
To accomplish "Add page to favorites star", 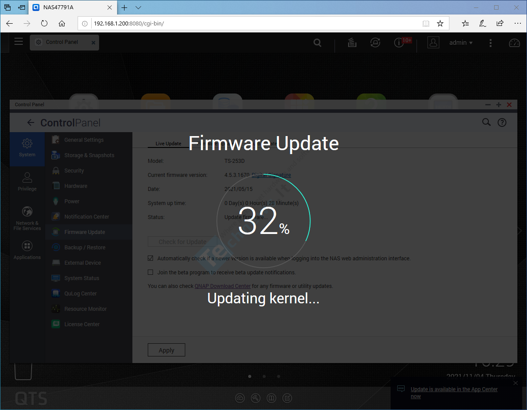I will click(x=440, y=24).
